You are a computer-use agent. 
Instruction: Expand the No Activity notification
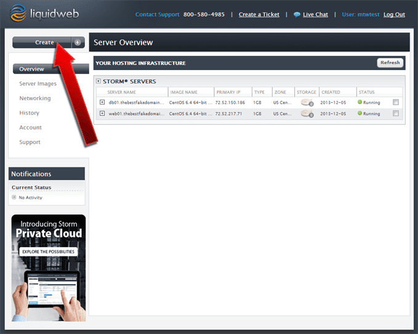[x=14, y=197]
